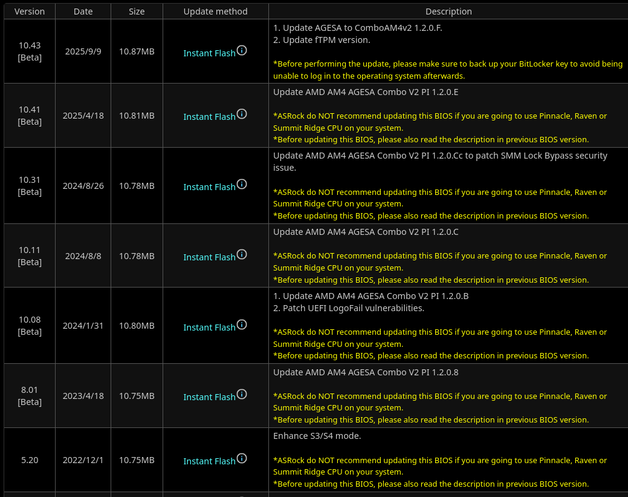Screen dimensions: 628x497
Task: Click size 10.75MB in the 5.20 row
Action: [137, 460]
